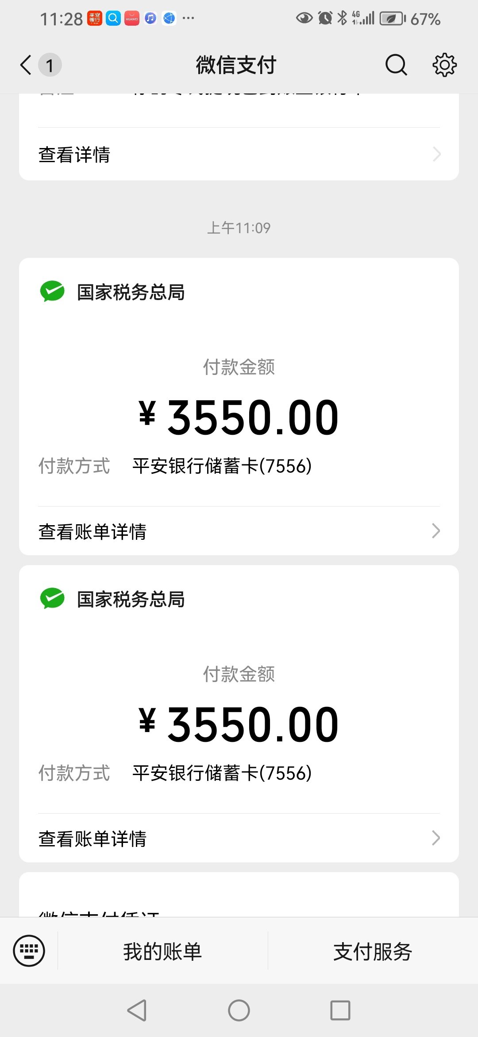
Task: Tap the Android home circle button
Action: (x=239, y=1010)
